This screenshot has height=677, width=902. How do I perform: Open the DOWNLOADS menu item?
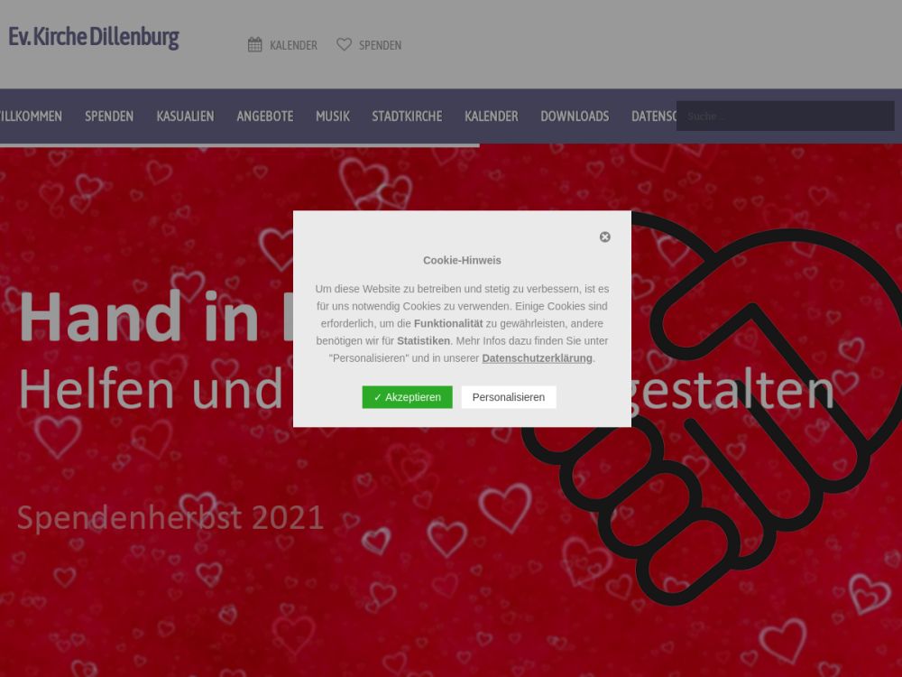pyautogui.click(x=575, y=116)
